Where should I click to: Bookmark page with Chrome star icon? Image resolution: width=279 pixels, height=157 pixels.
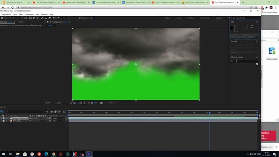[x=256, y=7]
